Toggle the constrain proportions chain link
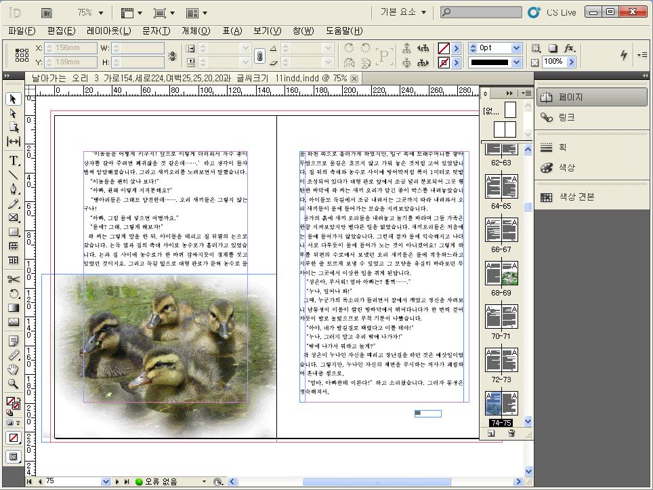 point(258,55)
